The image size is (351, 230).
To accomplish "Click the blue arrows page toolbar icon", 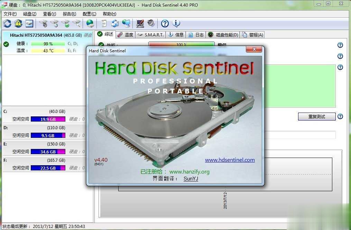I will pos(115,24).
